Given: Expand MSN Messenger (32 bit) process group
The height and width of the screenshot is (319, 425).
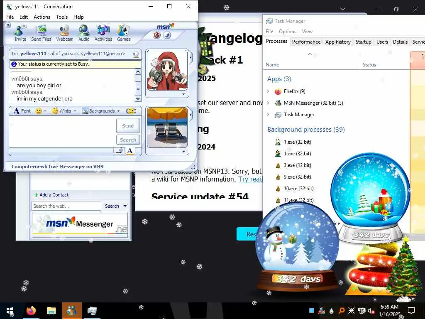Looking at the screenshot, I should point(268,103).
